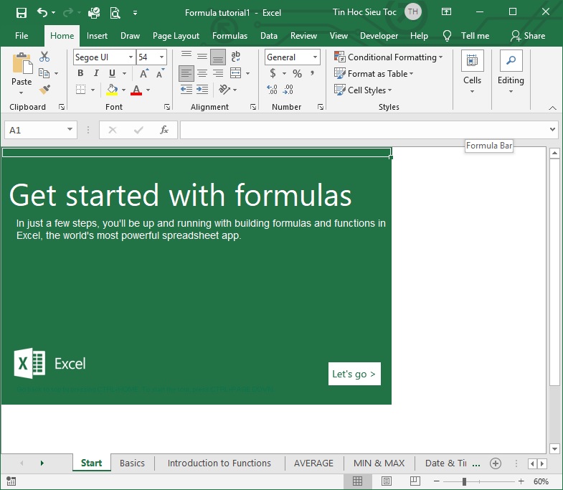Viewport: 563px width, 490px height.
Task: Decrease font size with the small A icon
Action: 160,73
